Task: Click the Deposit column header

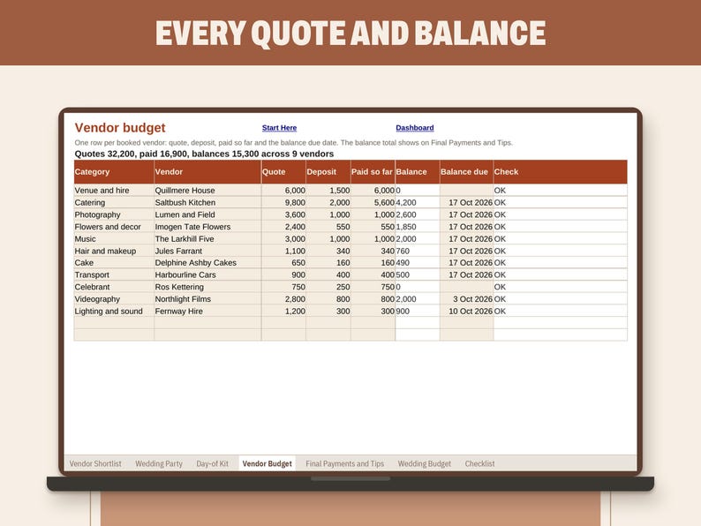Action: pyautogui.click(x=328, y=172)
